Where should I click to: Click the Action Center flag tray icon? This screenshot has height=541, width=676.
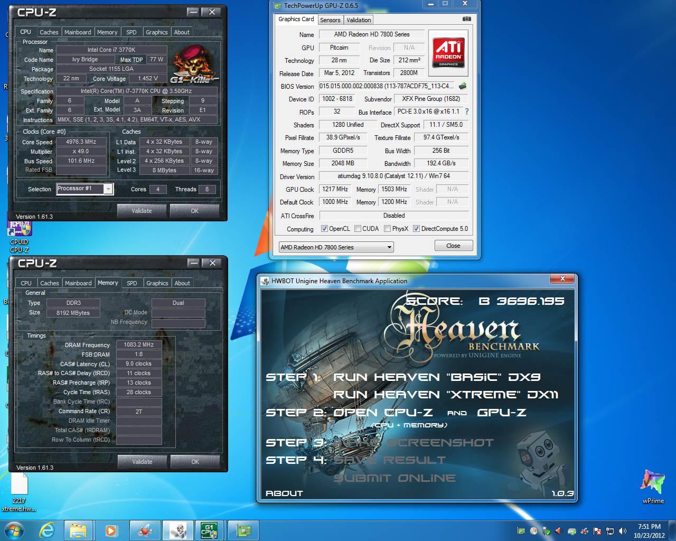point(597,531)
